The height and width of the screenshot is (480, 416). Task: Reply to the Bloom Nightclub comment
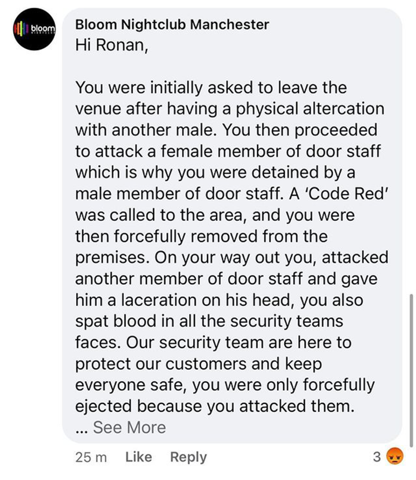point(188,457)
